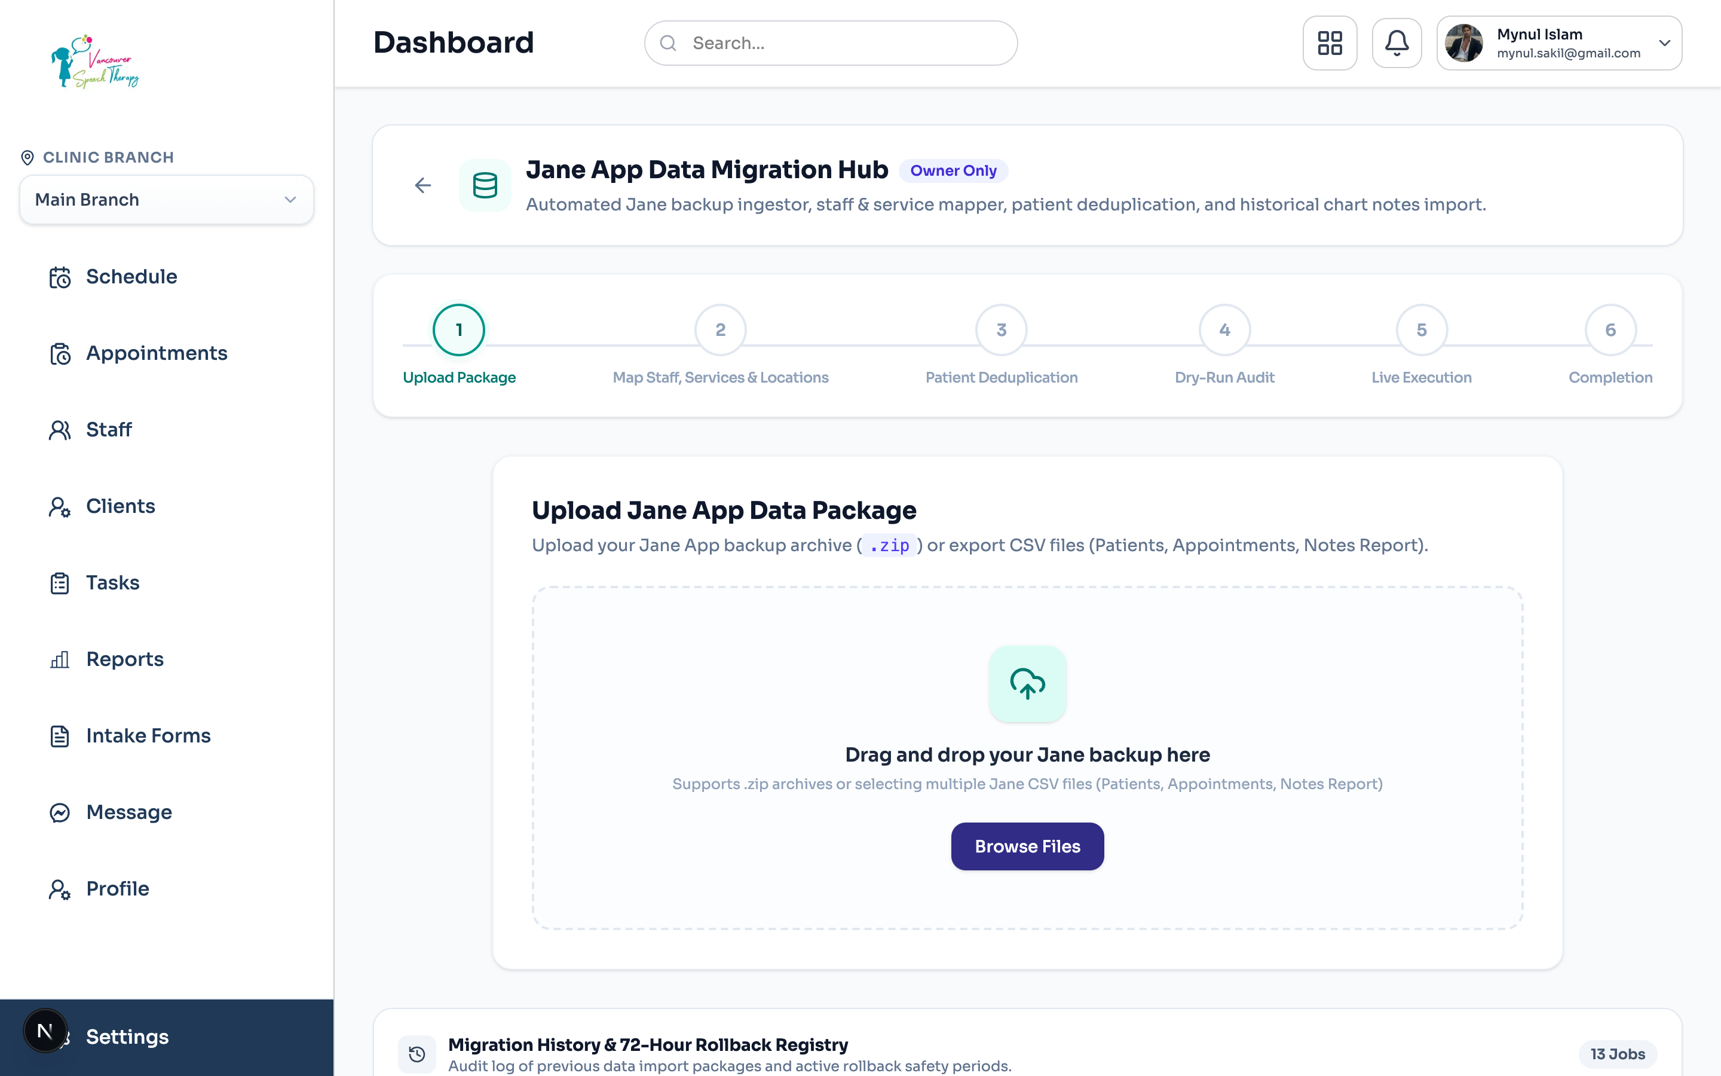This screenshot has width=1721, height=1076.
Task: Click the 13 Jobs badge
Action: pos(1617,1054)
